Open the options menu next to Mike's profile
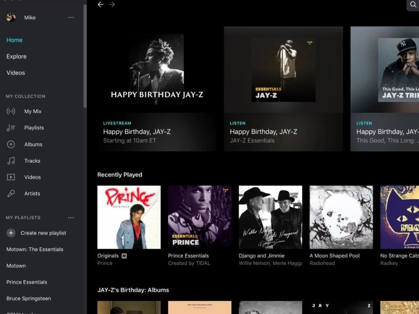The width and height of the screenshot is (419, 314). [71, 18]
